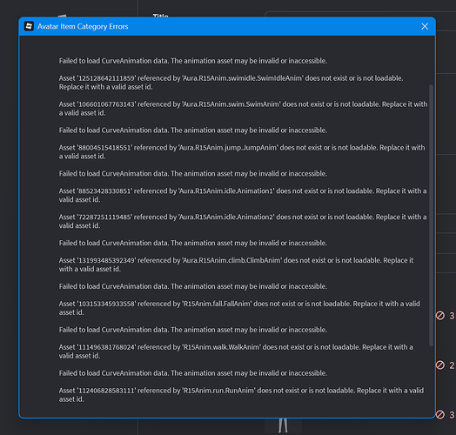The width and height of the screenshot is (456, 435).
Task: Click the Title label behind the dialog
Action: (160, 15)
